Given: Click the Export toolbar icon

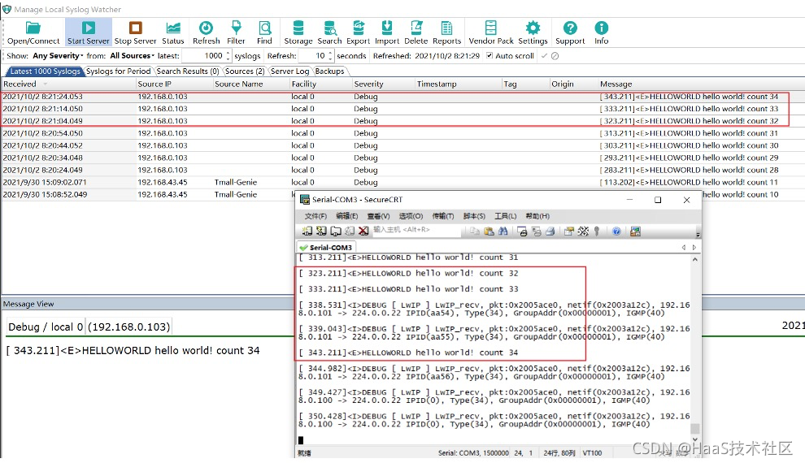Looking at the screenshot, I should pos(359,32).
